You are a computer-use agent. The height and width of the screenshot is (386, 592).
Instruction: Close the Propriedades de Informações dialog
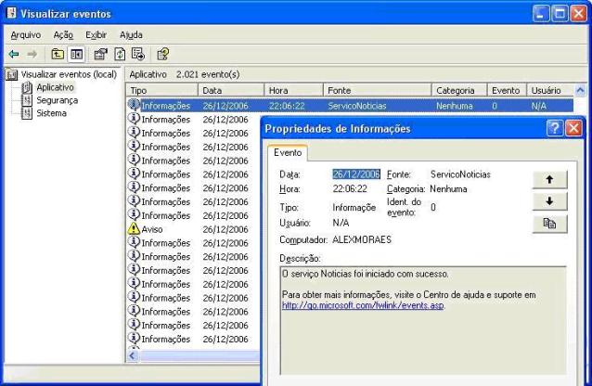(x=573, y=128)
